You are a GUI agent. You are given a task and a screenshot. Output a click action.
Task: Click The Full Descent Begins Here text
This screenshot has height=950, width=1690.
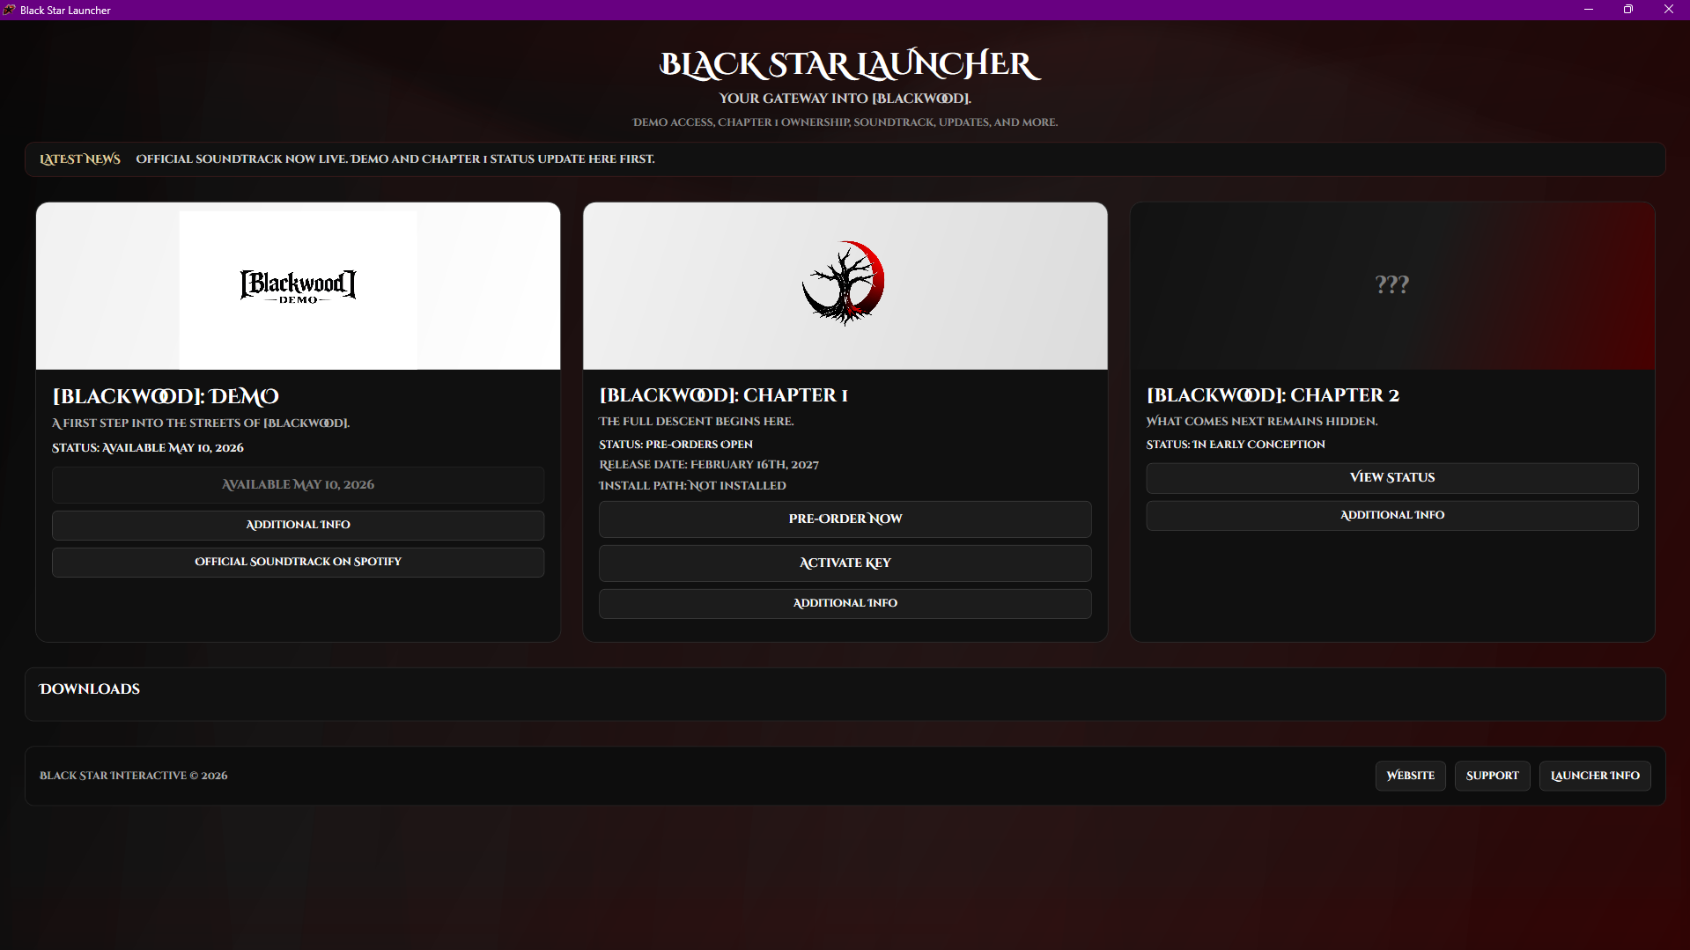(x=696, y=422)
